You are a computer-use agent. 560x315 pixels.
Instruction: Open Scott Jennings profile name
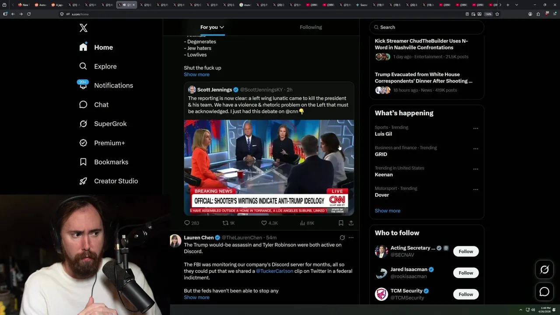(x=214, y=90)
